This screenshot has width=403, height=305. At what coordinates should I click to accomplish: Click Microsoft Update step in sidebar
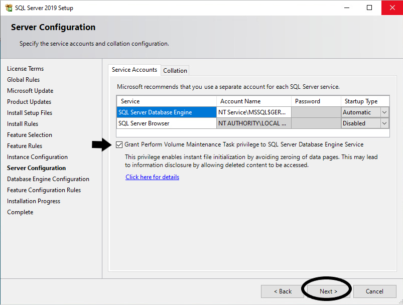[x=30, y=91]
